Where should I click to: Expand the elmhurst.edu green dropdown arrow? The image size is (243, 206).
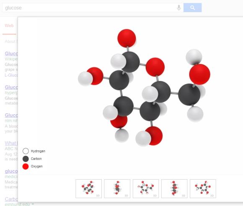tap(33, 204)
